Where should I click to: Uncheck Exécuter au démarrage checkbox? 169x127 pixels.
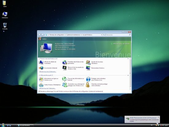[x=39, y=91]
